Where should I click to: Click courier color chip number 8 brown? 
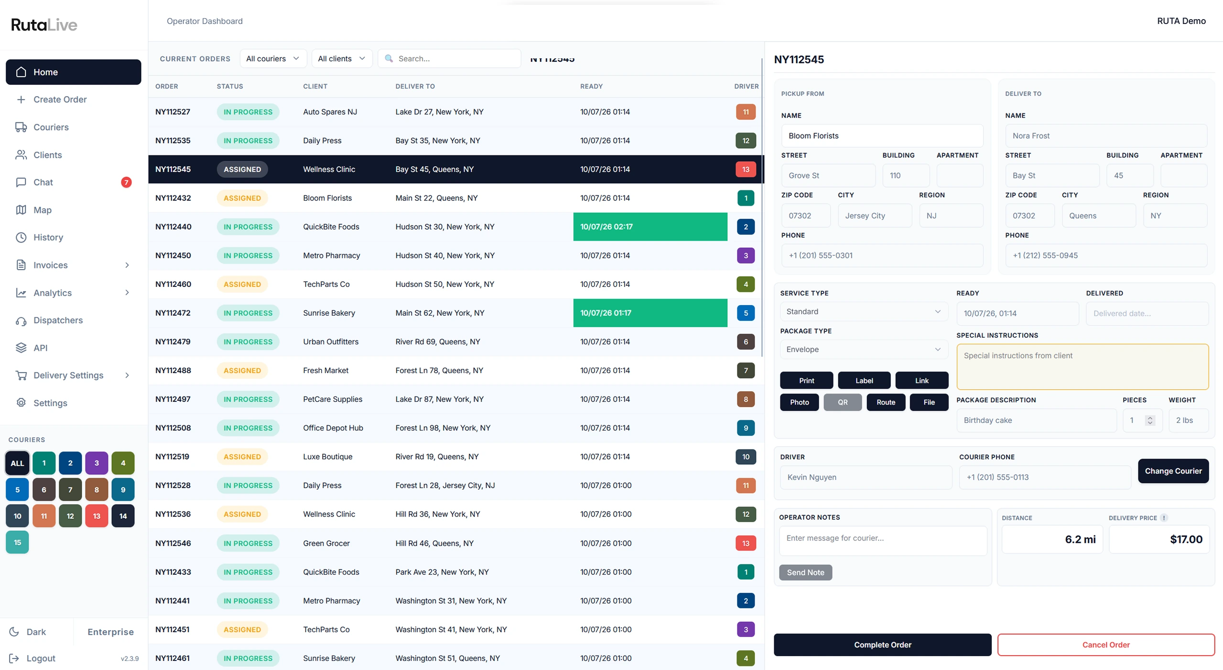[97, 490]
